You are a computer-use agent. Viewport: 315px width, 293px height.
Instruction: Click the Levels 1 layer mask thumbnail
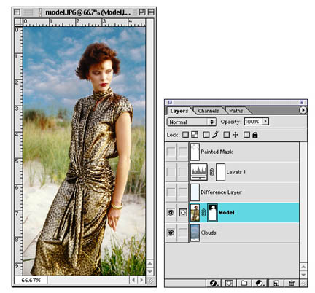coord(220,172)
